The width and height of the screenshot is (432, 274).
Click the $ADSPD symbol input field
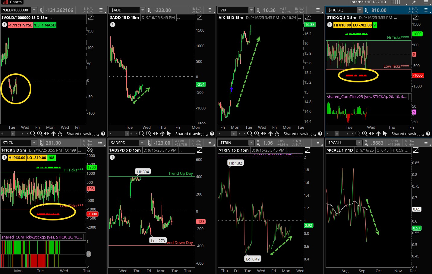tap(124, 143)
